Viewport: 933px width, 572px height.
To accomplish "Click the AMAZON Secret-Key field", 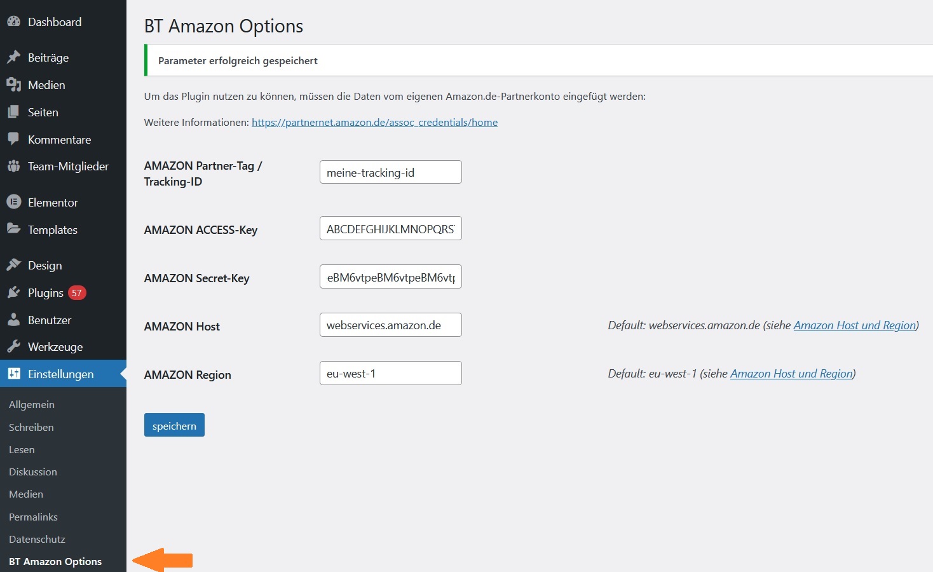I will [x=390, y=277].
